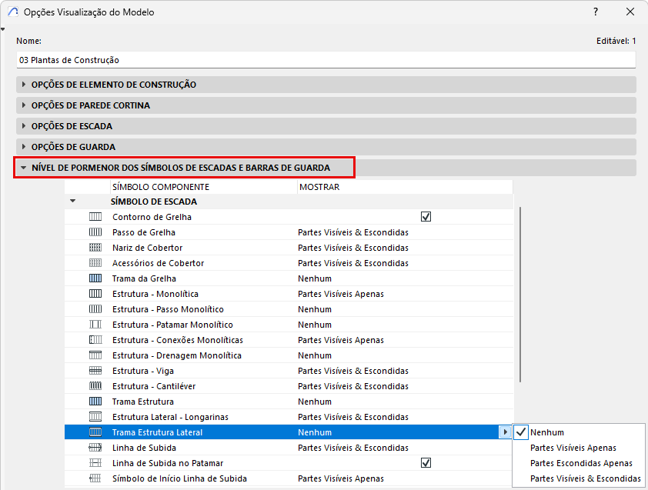Screen dimensions: 648x490
Task: Click the Trama Estrutura Lateral row icon
Action: coord(95,432)
